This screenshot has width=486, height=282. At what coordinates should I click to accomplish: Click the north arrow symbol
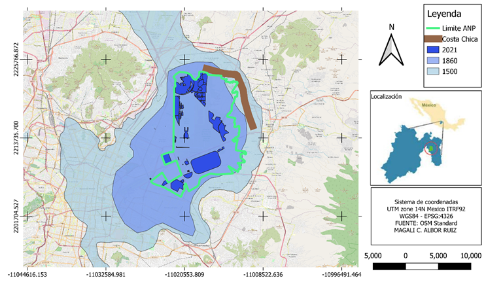click(391, 50)
